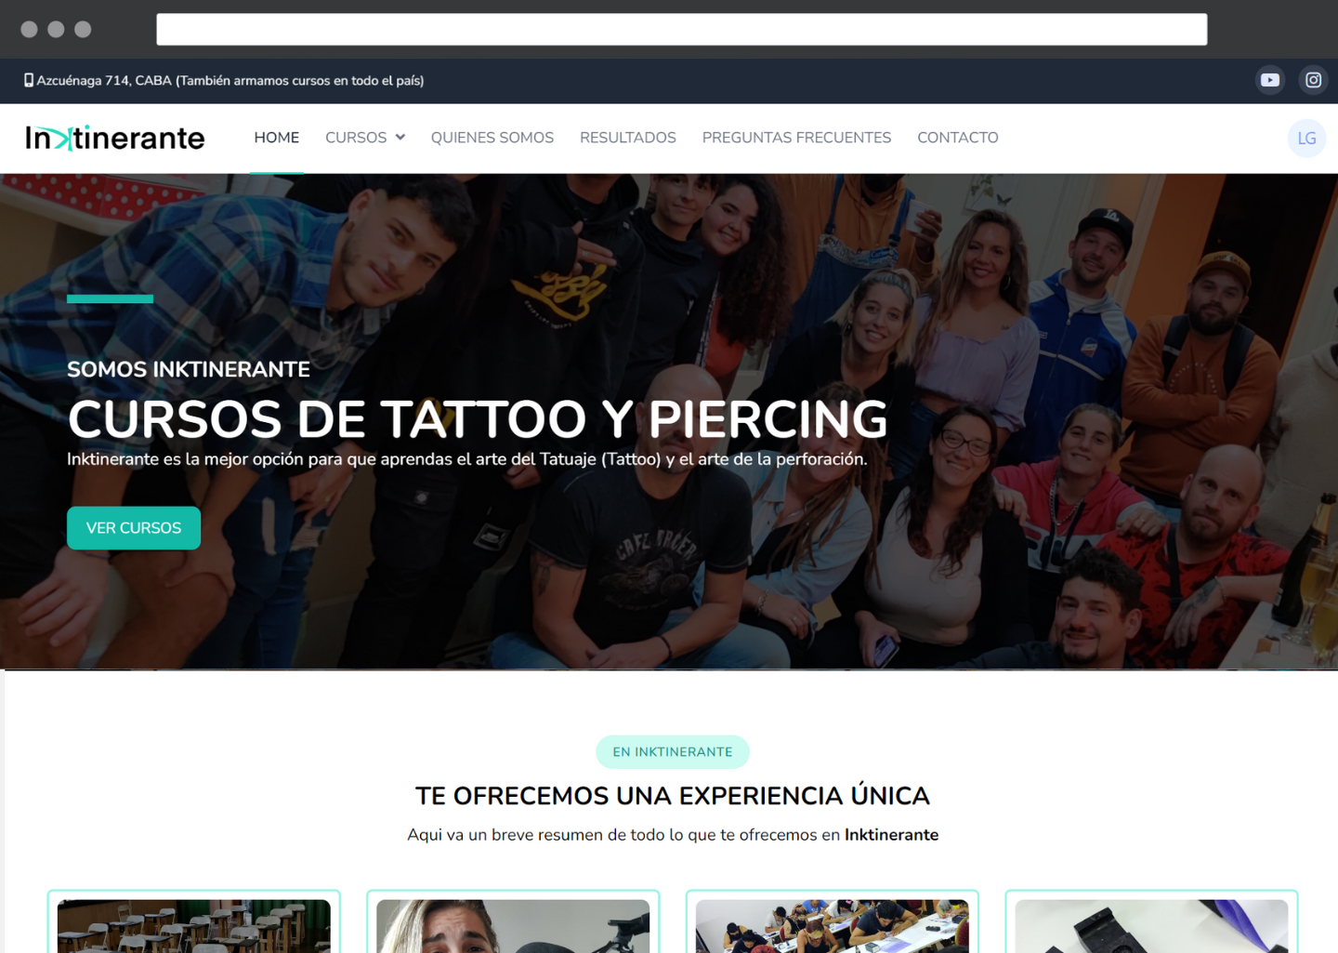Open the students drawing card image

832,925
